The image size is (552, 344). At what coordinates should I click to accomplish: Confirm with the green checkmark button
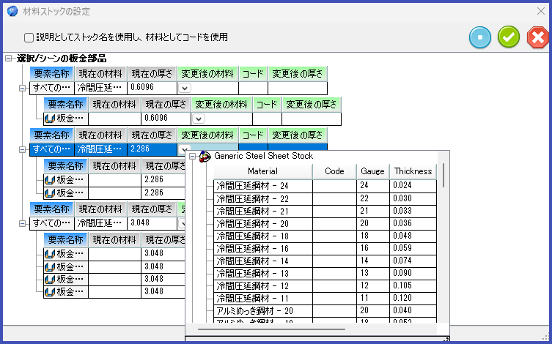tap(509, 37)
